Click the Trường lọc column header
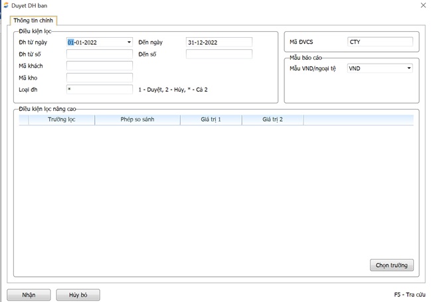Viewport: 431px width, 302px height. coord(62,120)
